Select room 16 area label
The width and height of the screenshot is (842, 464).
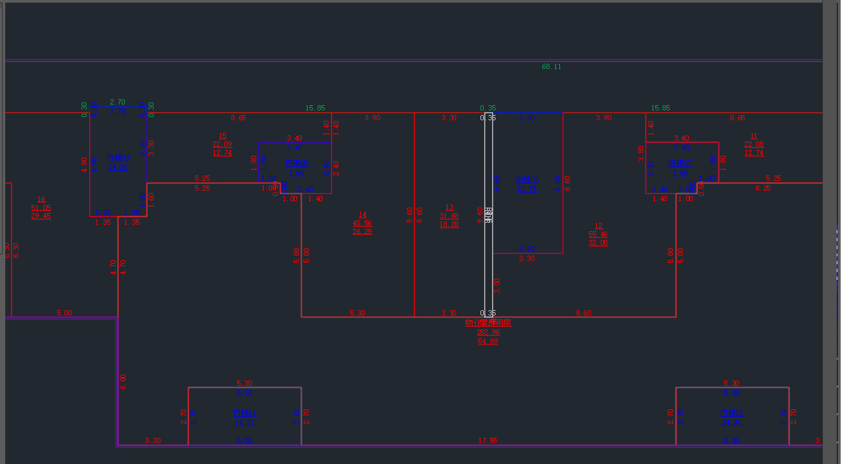(x=41, y=208)
